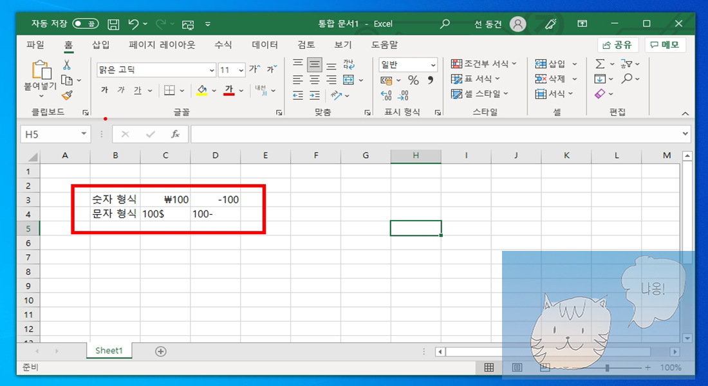The width and height of the screenshot is (708, 386).
Task: Switch to the 수식 tab
Action: click(223, 44)
